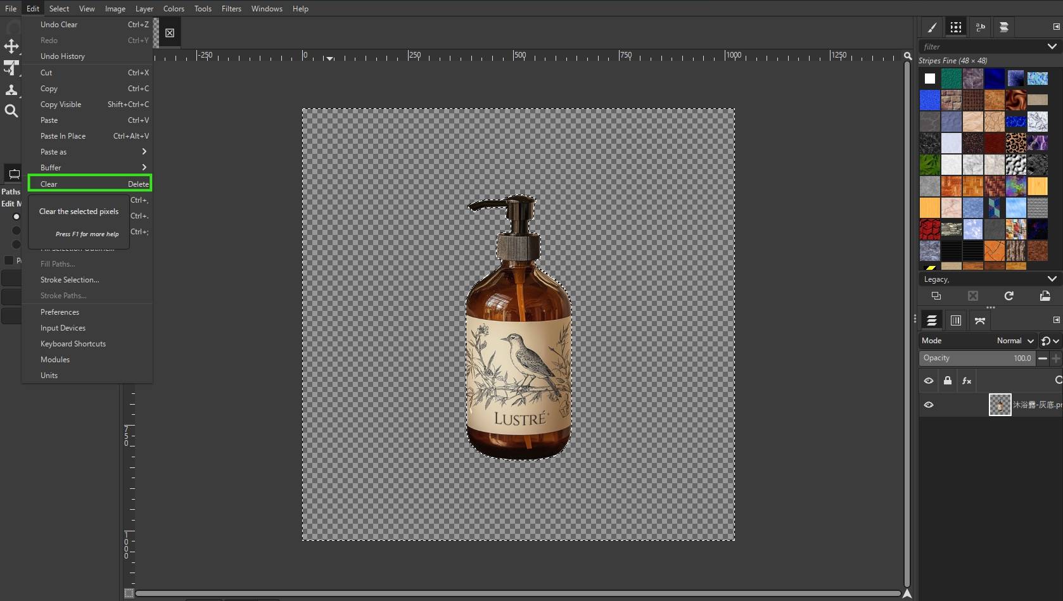This screenshot has width=1063, height=601.
Task: Click layer effects fx column icon
Action: [967, 381]
